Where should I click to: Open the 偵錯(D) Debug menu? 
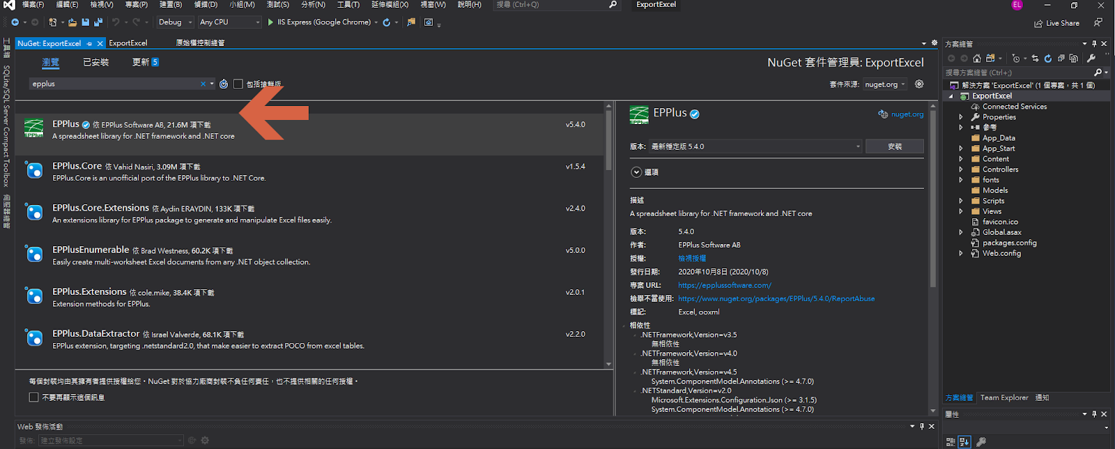coord(206,5)
